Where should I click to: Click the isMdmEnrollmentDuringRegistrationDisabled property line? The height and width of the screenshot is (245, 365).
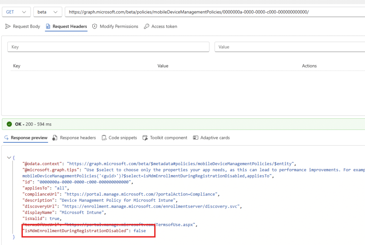84,231
